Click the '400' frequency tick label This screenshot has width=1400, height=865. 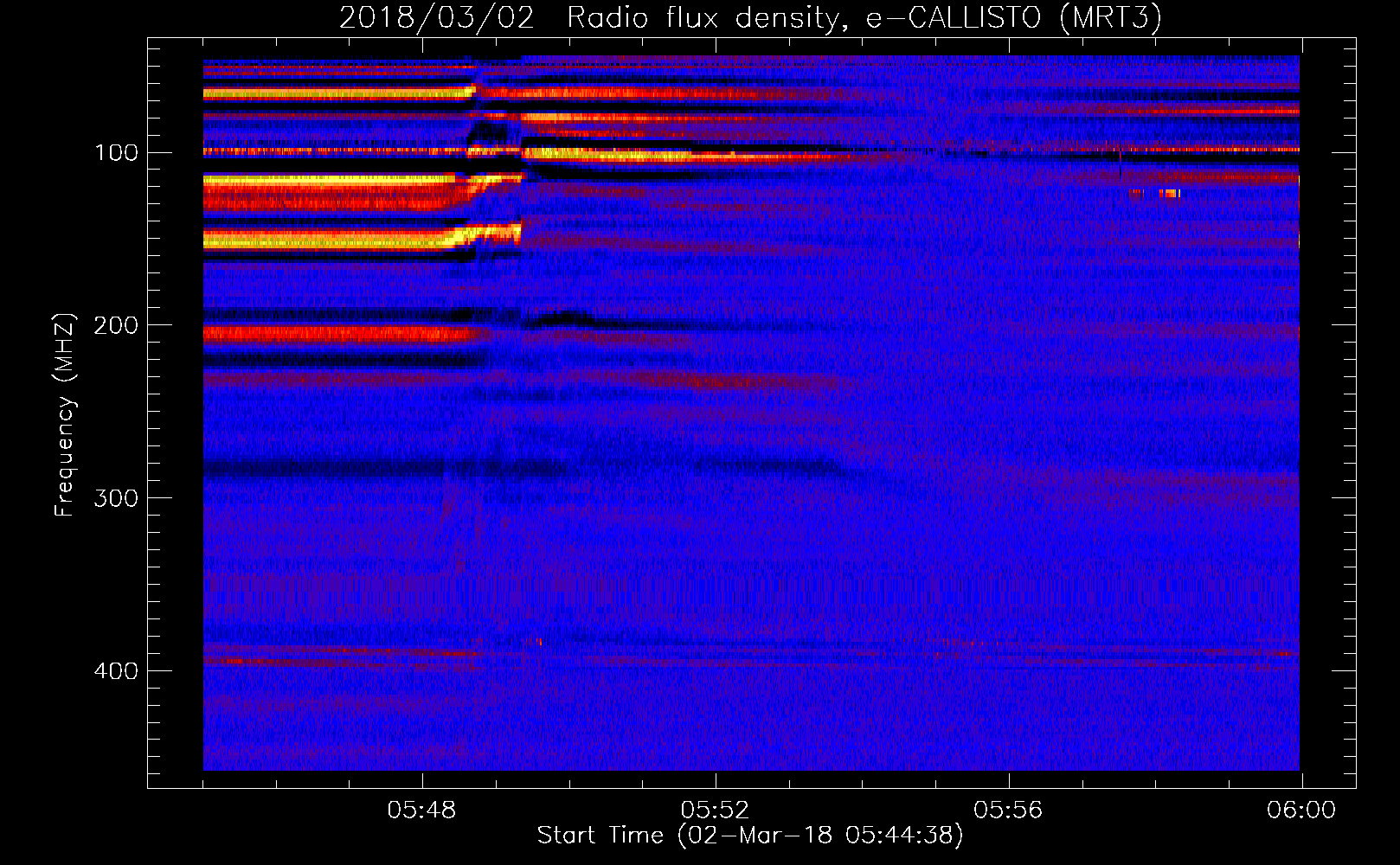tap(116, 671)
